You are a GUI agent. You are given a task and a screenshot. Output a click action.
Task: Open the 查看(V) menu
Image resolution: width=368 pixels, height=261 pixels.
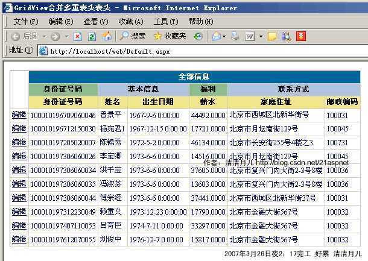pyautogui.click(x=96, y=22)
